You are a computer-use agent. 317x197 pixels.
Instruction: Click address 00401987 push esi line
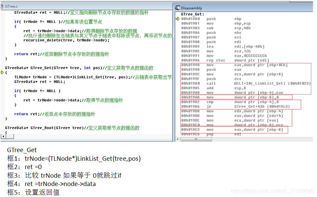[x=211, y=37]
